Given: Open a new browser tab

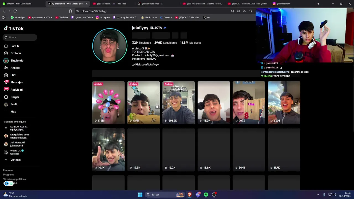Looking at the screenshot, I should (x=318, y=4).
